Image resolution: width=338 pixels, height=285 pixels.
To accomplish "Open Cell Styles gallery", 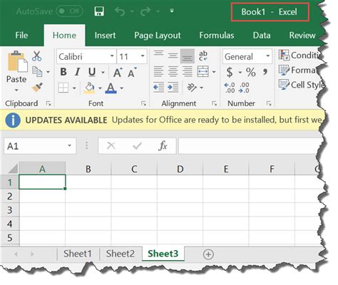I will [x=302, y=85].
